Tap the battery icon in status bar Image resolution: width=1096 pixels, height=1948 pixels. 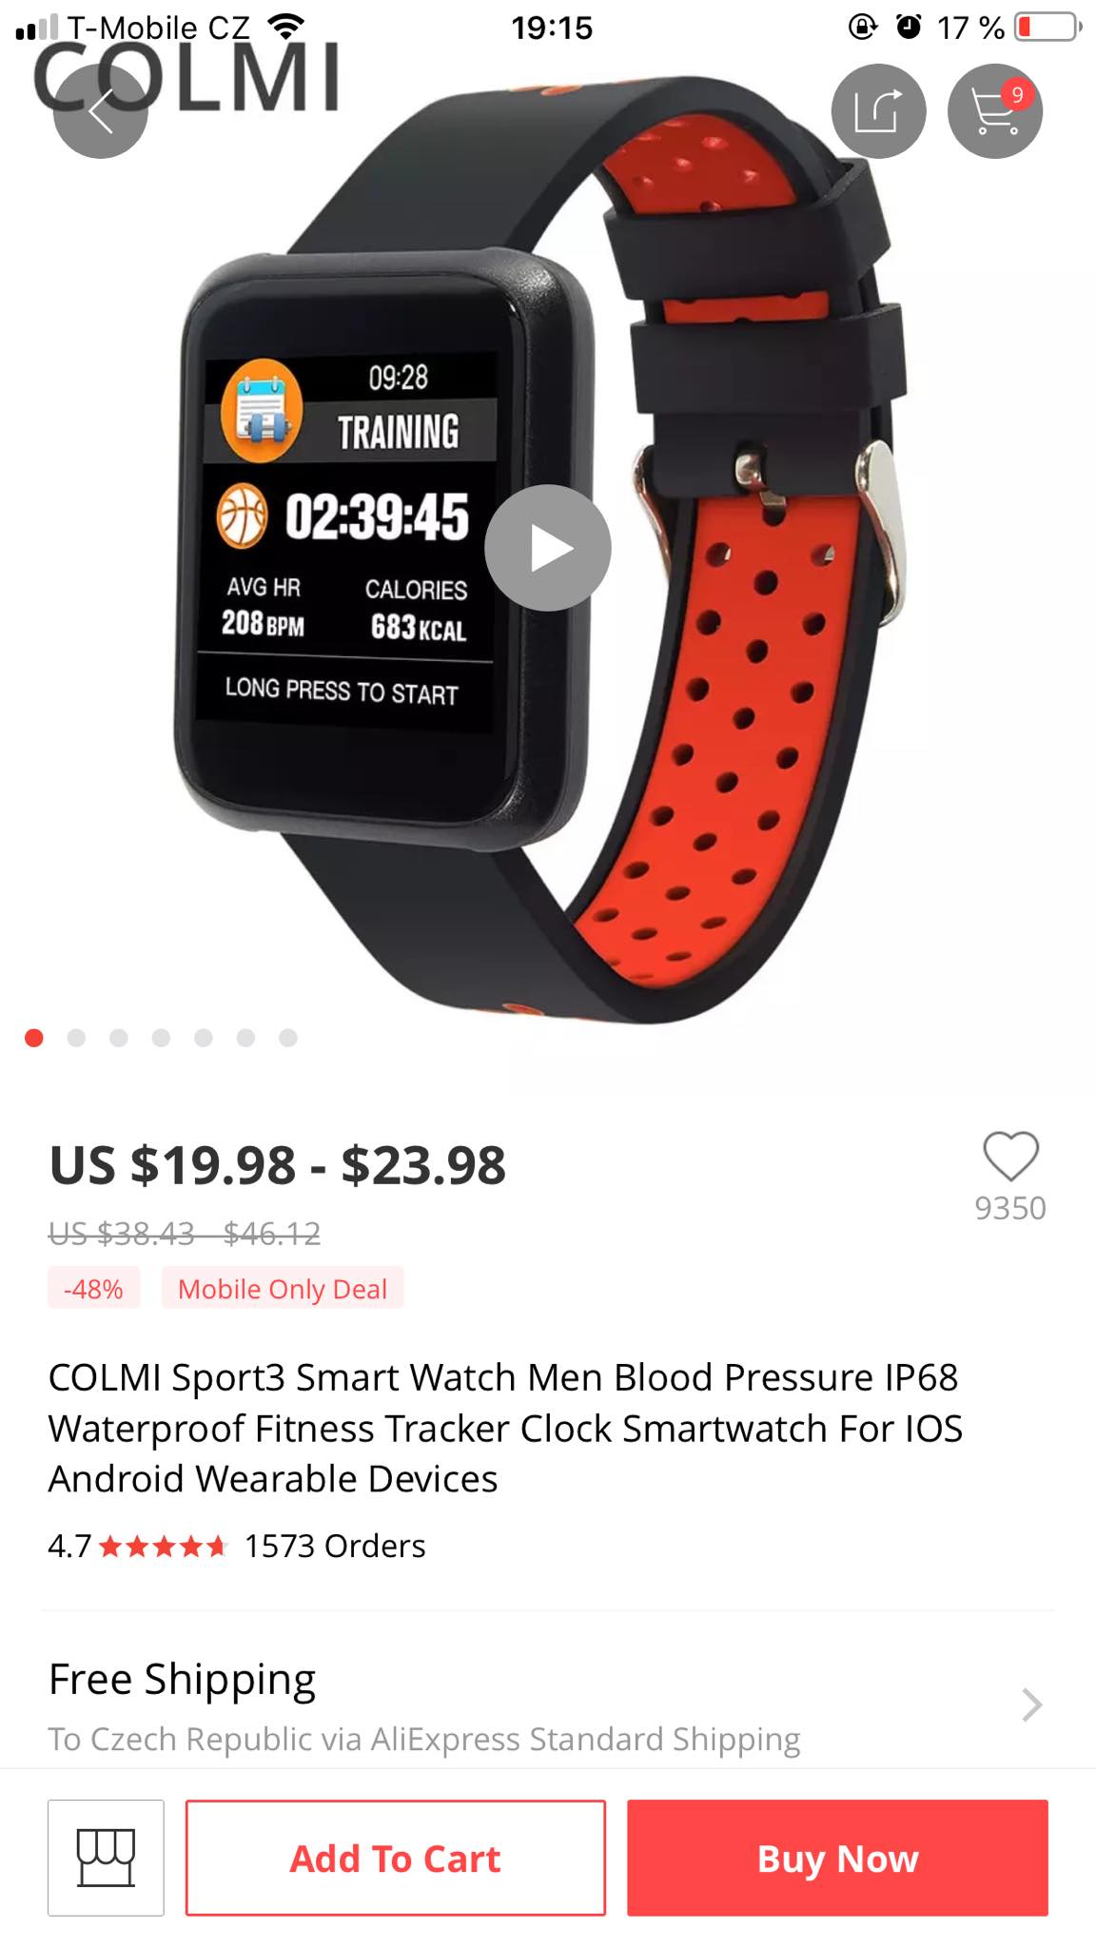1048,27
